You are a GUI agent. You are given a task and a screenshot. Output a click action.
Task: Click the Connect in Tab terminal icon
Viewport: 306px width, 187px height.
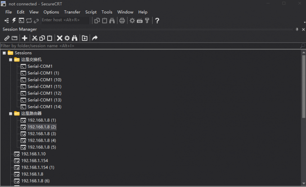point(21,21)
